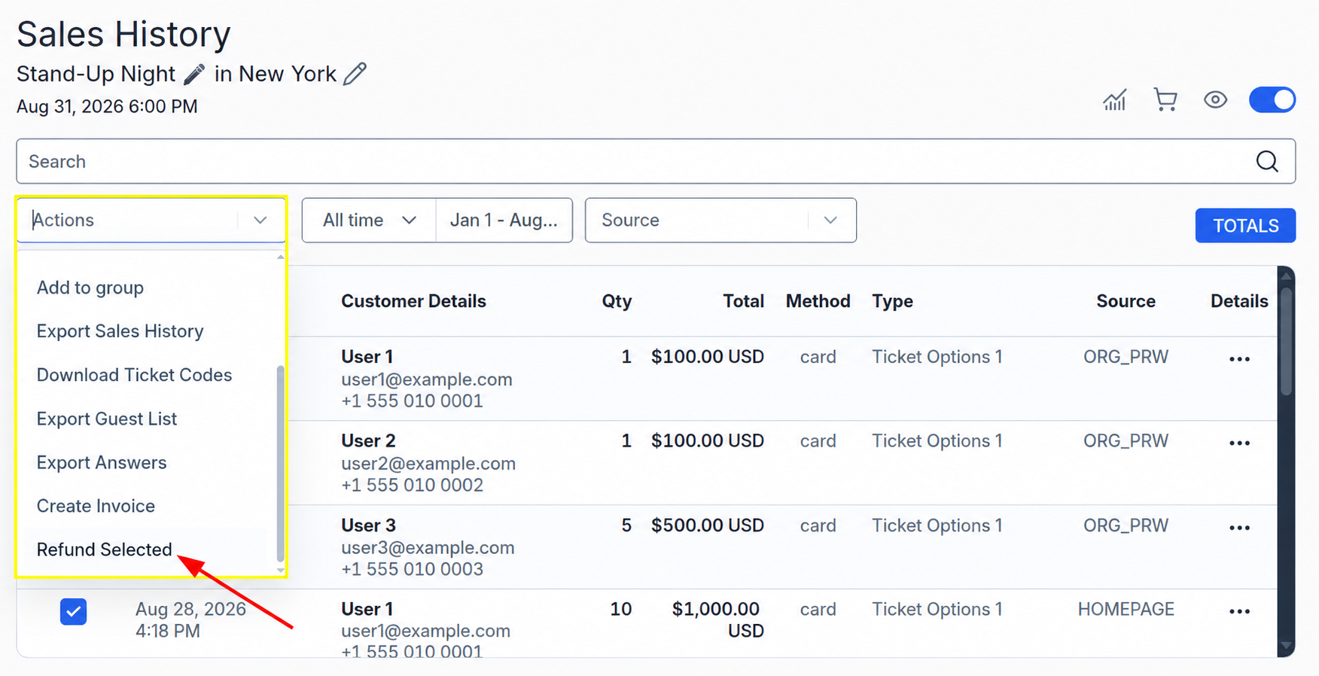Turn off the blue toggle switch
Image resolution: width=1319 pixels, height=676 pixels.
point(1272,99)
